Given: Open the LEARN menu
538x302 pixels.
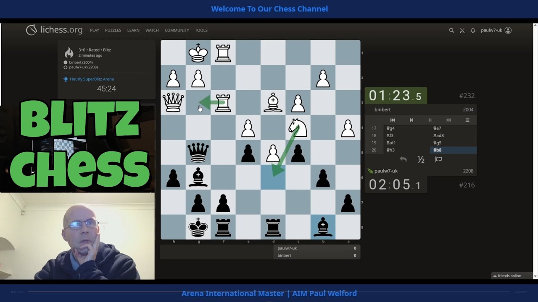Looking at the screenshot, I should (133, 30).
